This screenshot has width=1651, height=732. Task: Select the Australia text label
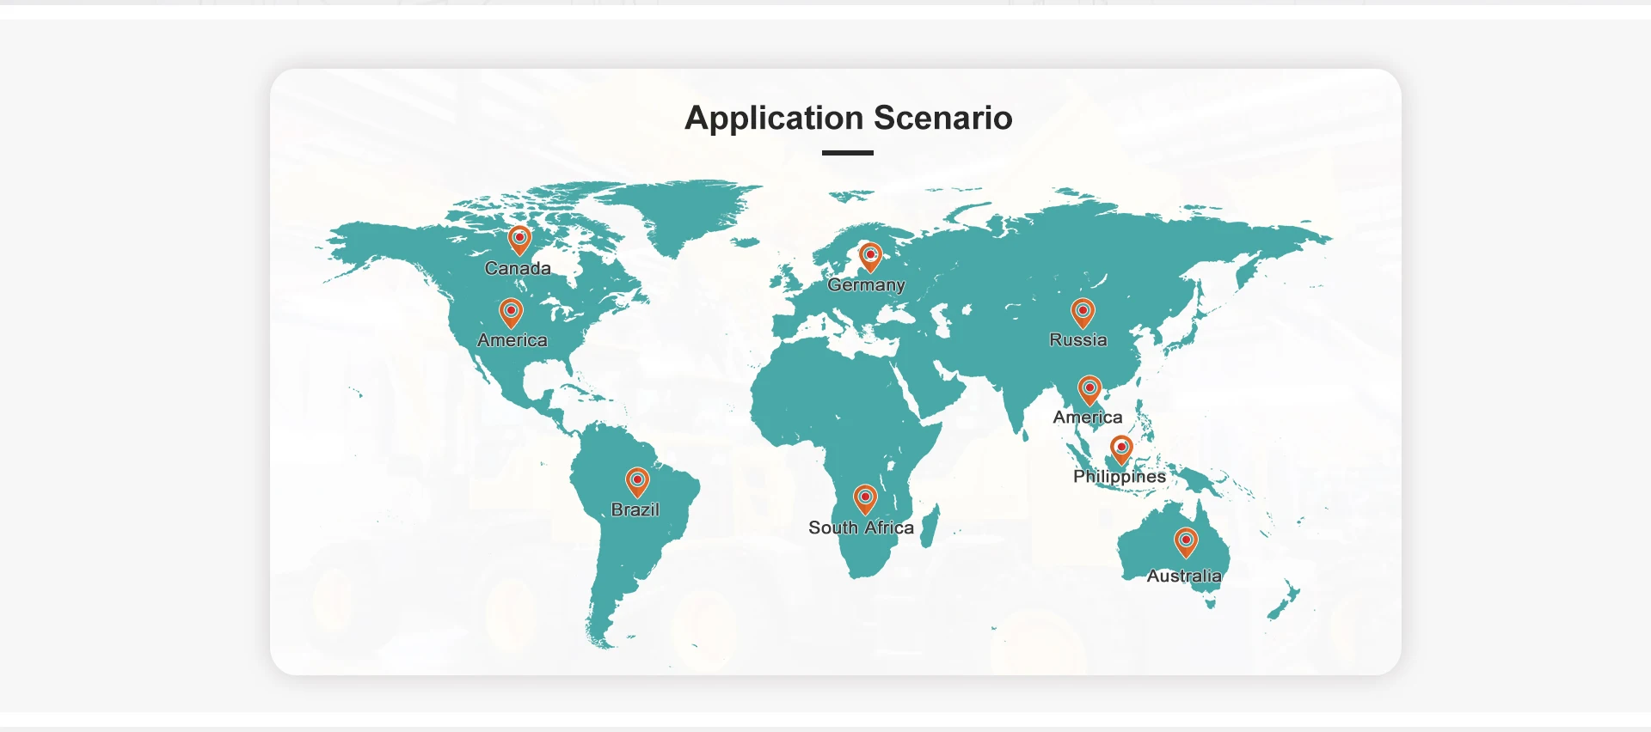[x=1184, y=576]
